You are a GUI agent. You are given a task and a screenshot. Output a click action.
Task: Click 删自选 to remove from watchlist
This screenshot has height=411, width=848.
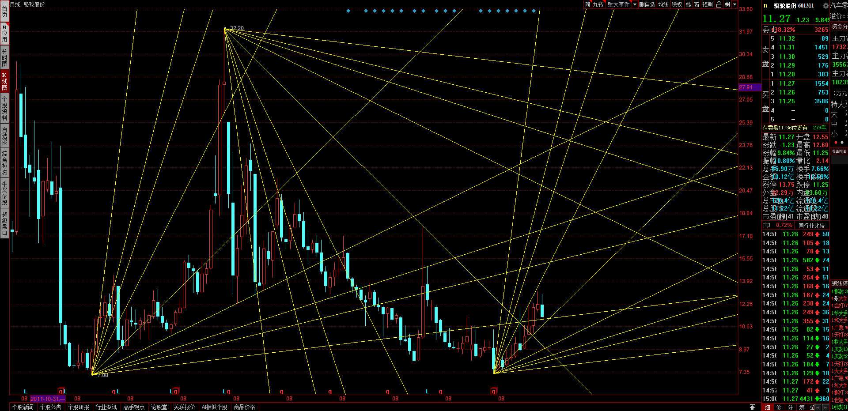(x=647, y=4)
